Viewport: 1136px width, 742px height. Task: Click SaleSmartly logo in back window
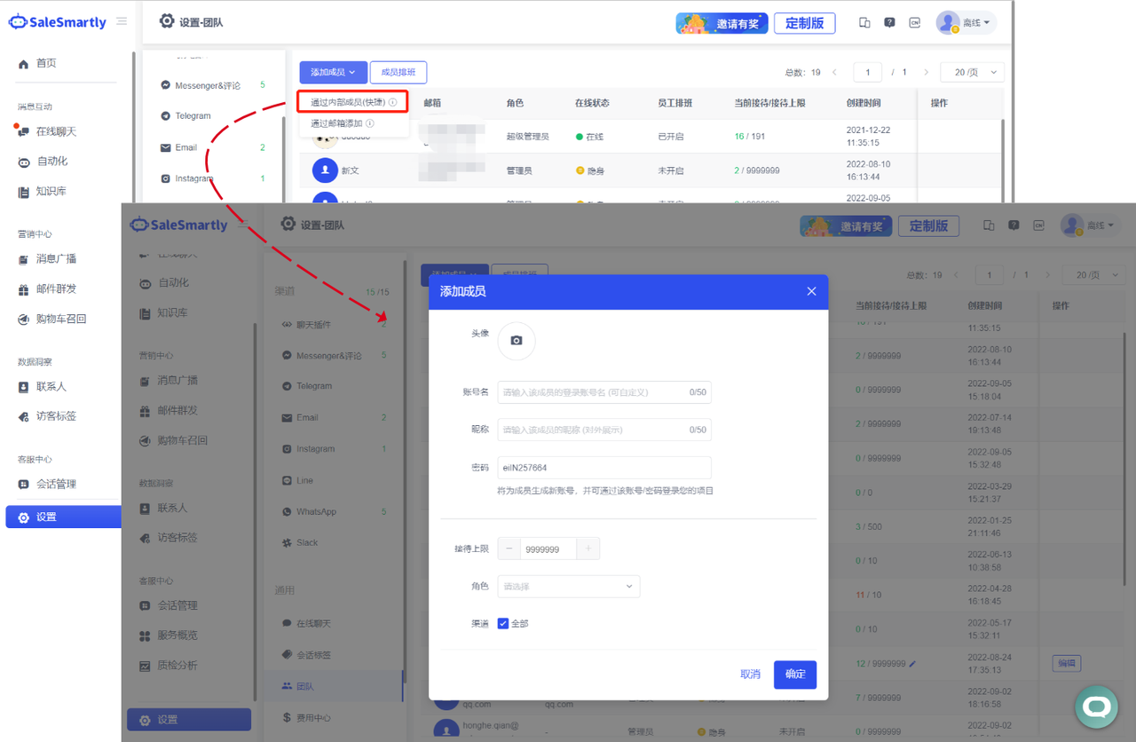click(58, 22)
